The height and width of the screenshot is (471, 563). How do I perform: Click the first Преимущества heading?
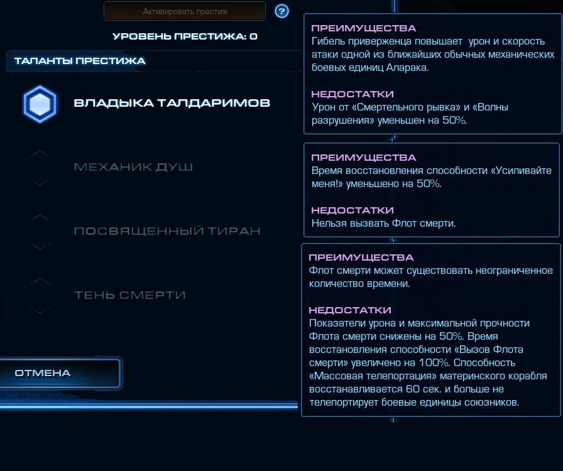click(363, 28)
